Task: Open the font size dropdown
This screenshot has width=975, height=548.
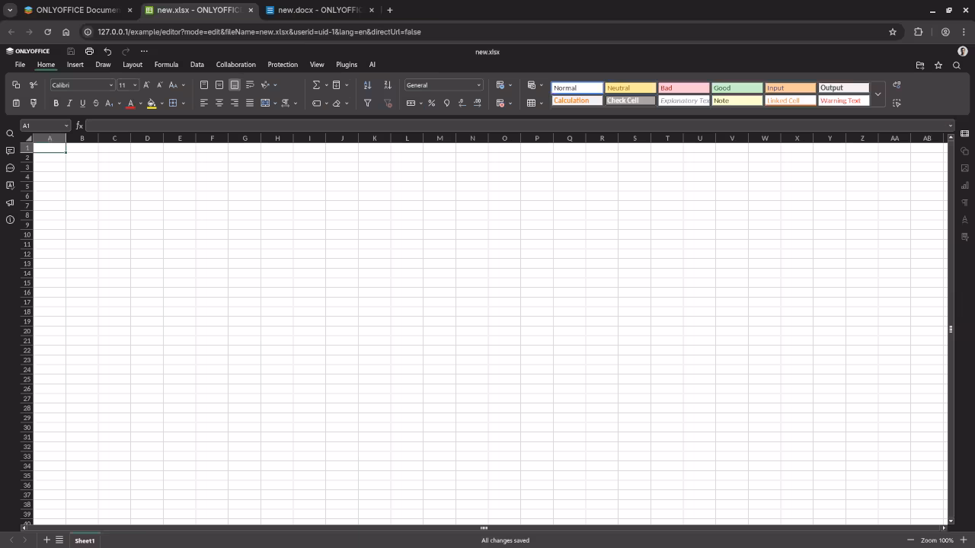Action: tap(135, 84)
